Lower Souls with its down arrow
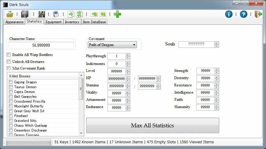266x149 pixels. pyautogui.click(x=216, y=46)
